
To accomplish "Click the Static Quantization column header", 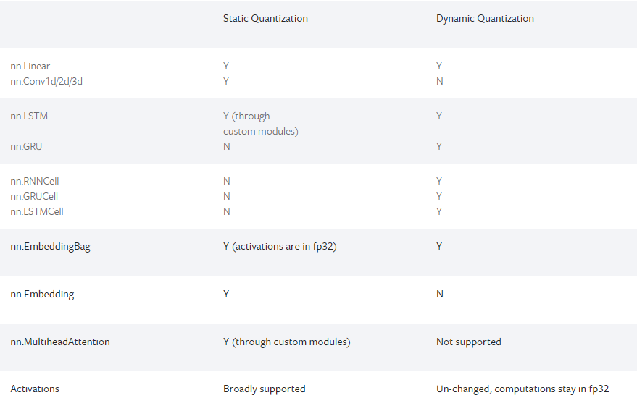I will (x=265, y=19).
